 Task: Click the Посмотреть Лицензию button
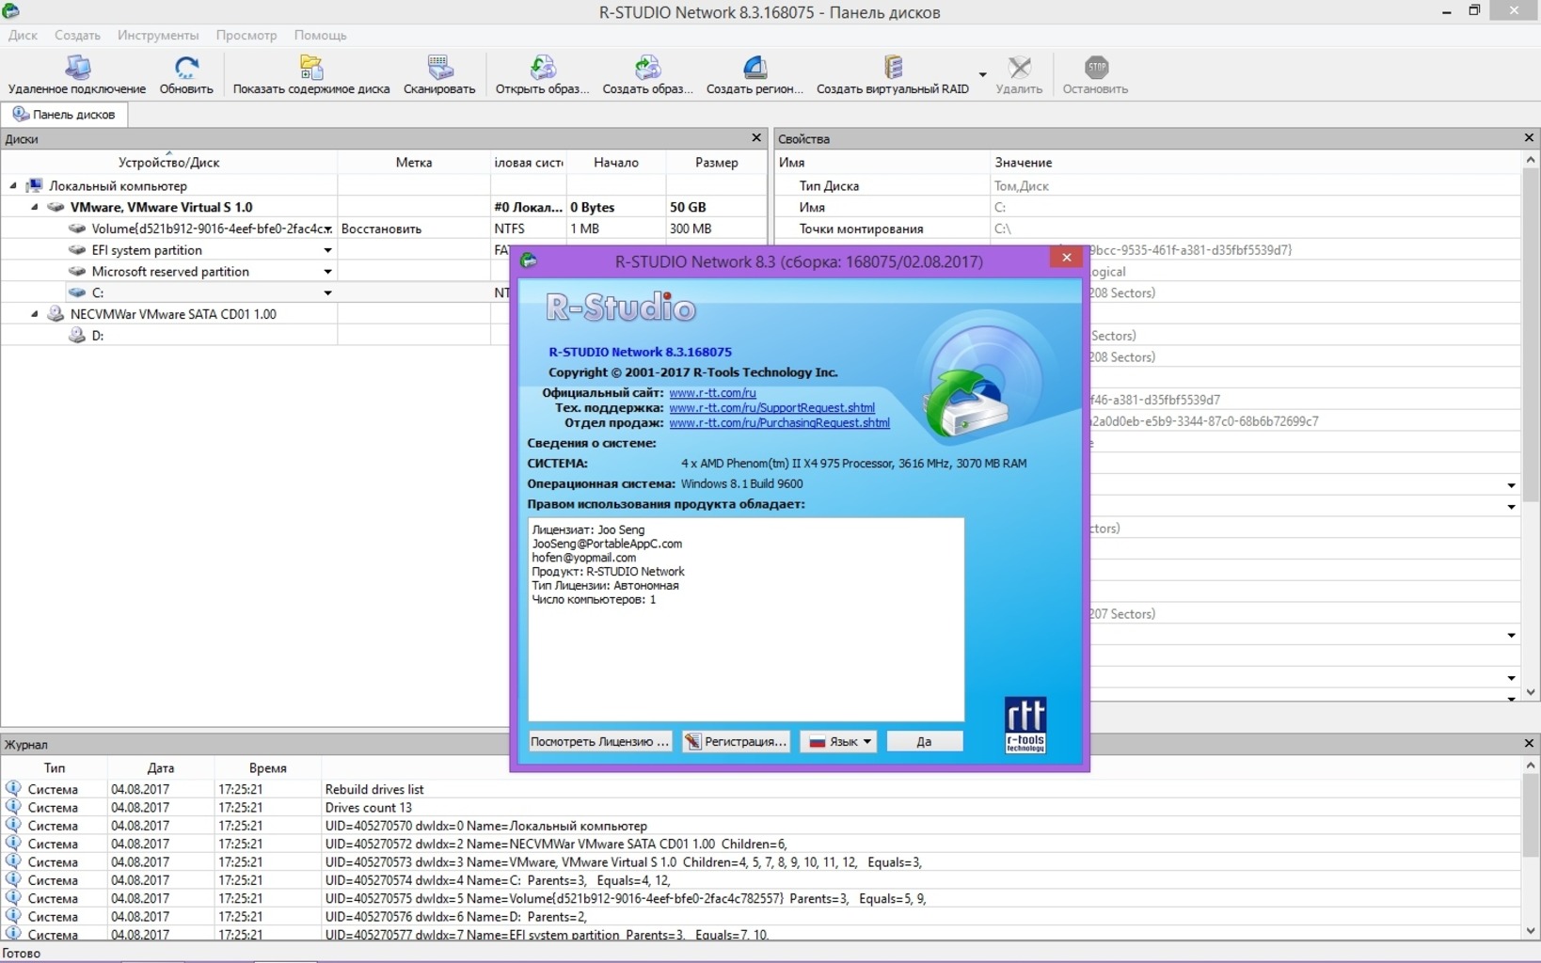[599, 741]
